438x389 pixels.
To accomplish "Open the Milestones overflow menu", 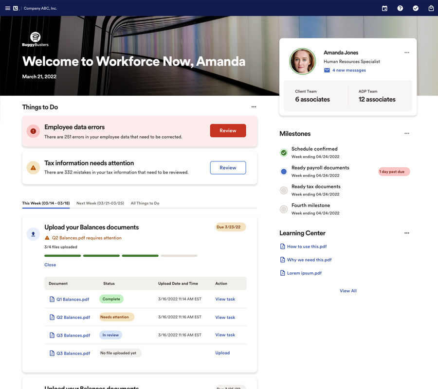I will point(407,133).
